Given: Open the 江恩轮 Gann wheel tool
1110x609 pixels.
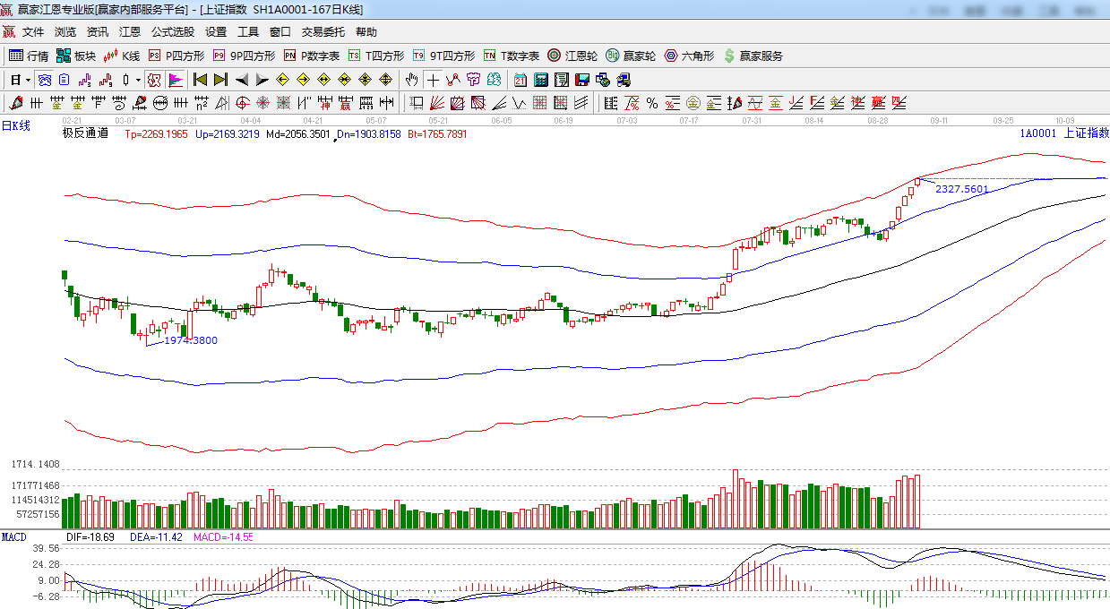Looking at the screenshot, I should pyautogui.click(x=572, y=56).
